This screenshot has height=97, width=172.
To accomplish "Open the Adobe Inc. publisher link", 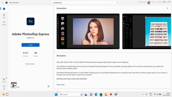I will (x=30, y=38).
